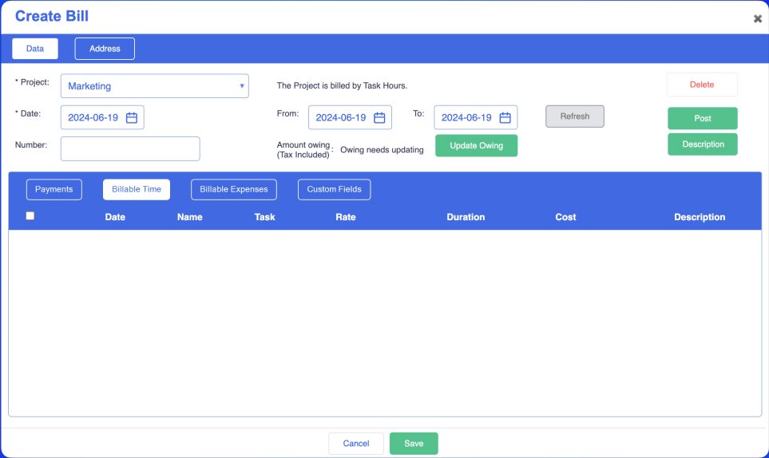Open the calendar icon in To field
Screen dimensions: 769x458
(505, 118)
